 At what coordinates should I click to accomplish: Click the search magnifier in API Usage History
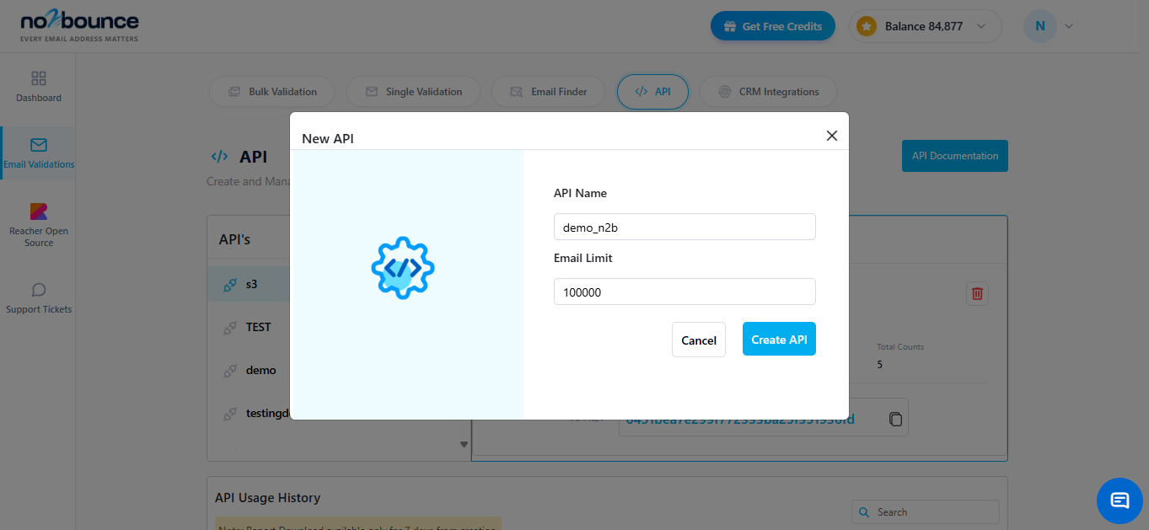click(863, 511)
